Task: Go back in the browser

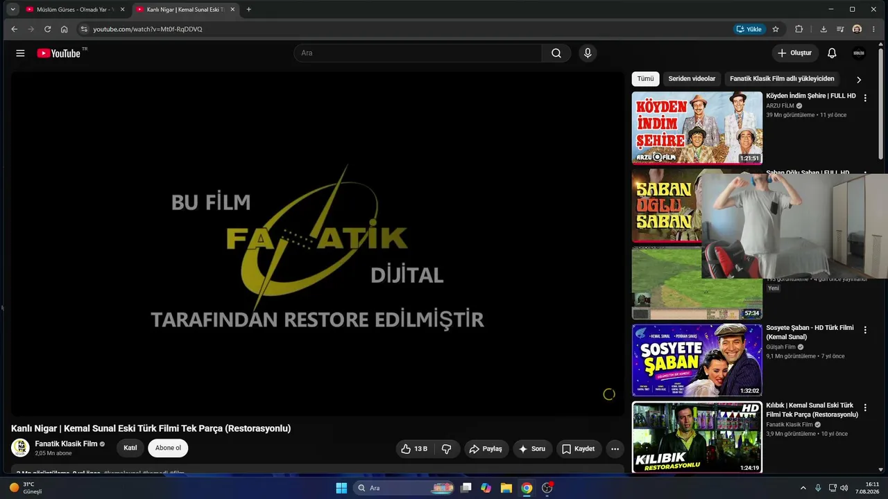Action: tap(14, 29)
